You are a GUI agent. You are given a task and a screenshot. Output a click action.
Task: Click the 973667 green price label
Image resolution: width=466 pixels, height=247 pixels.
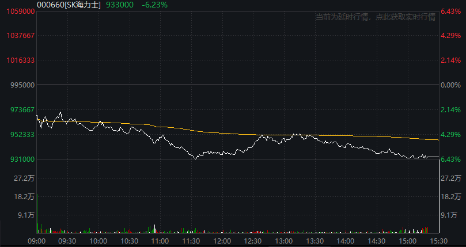coord(22,109)
